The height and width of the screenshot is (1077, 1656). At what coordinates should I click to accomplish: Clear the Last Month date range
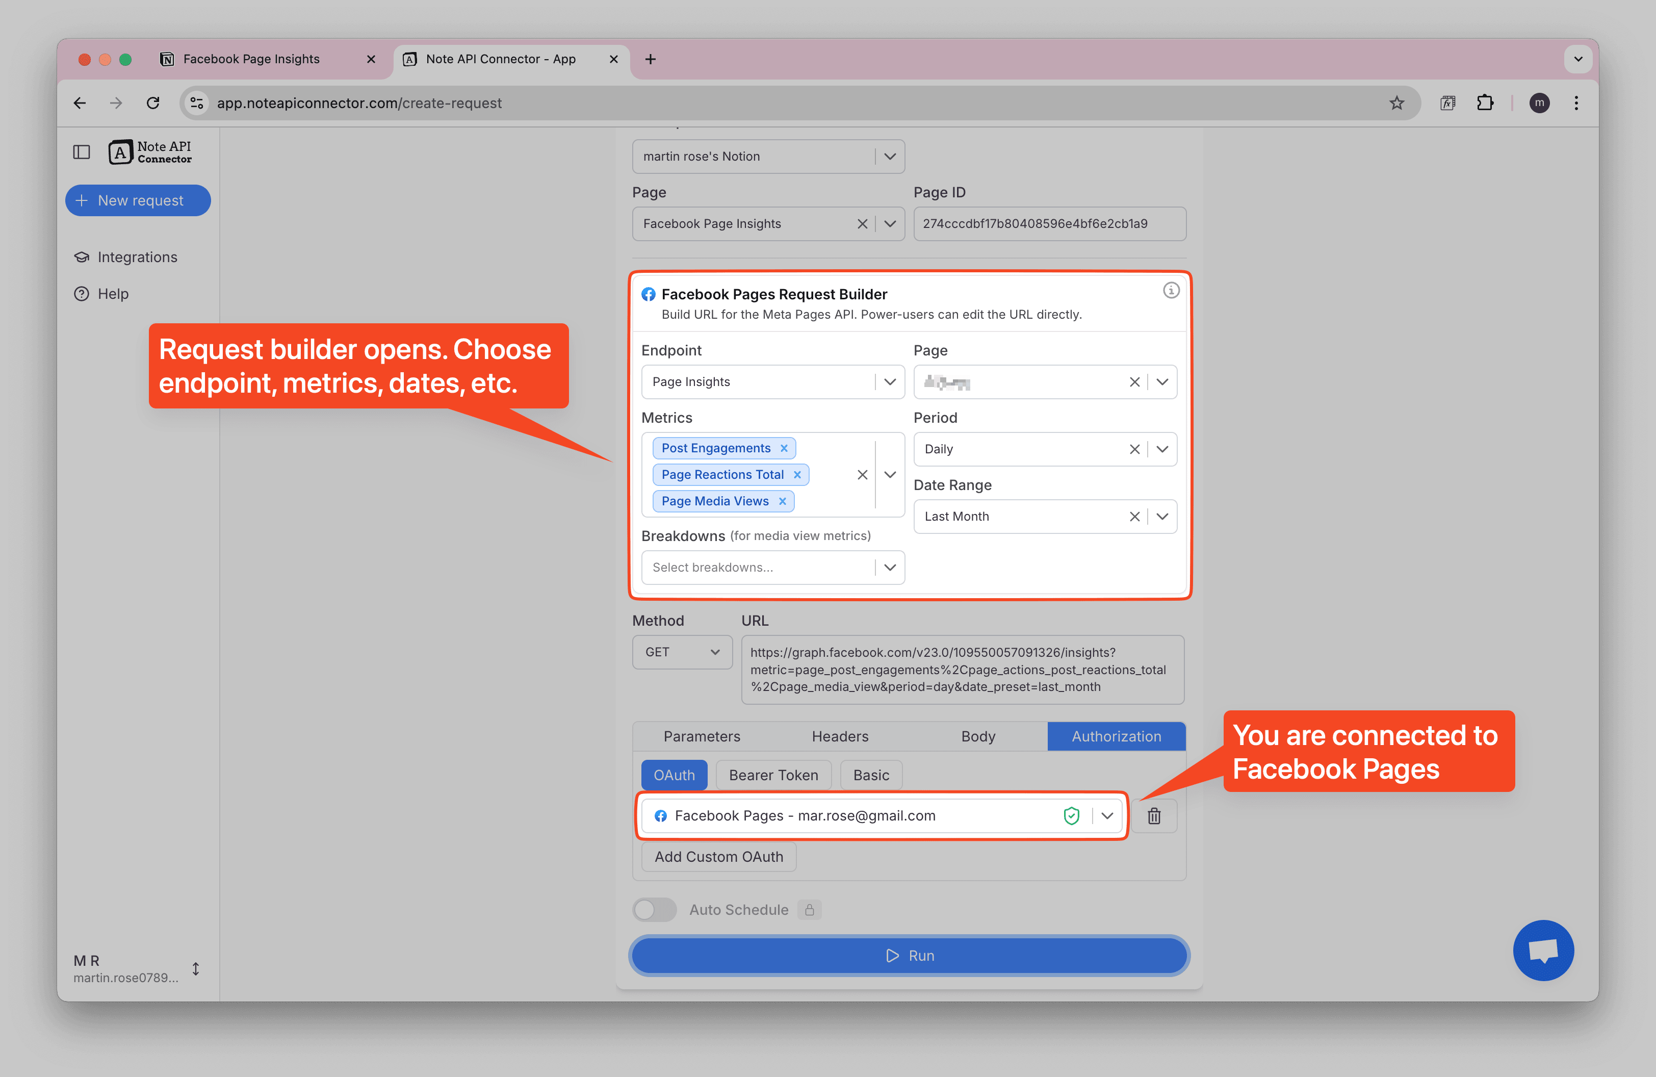[x=1134, y=516]
